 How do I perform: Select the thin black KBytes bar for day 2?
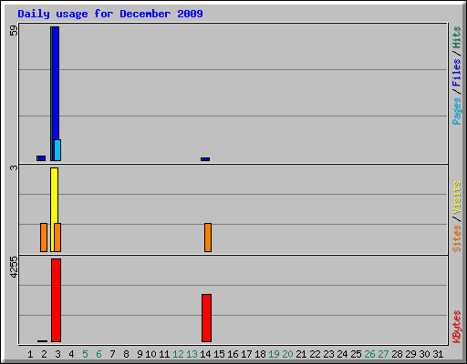coord(43,341)
